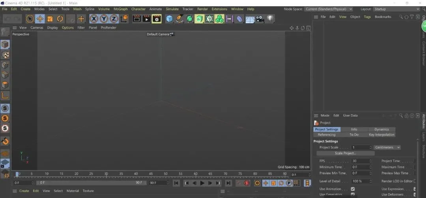This screenshot has width=426, height=198.
Task: Play the animation forward
Action: [202, 183]
